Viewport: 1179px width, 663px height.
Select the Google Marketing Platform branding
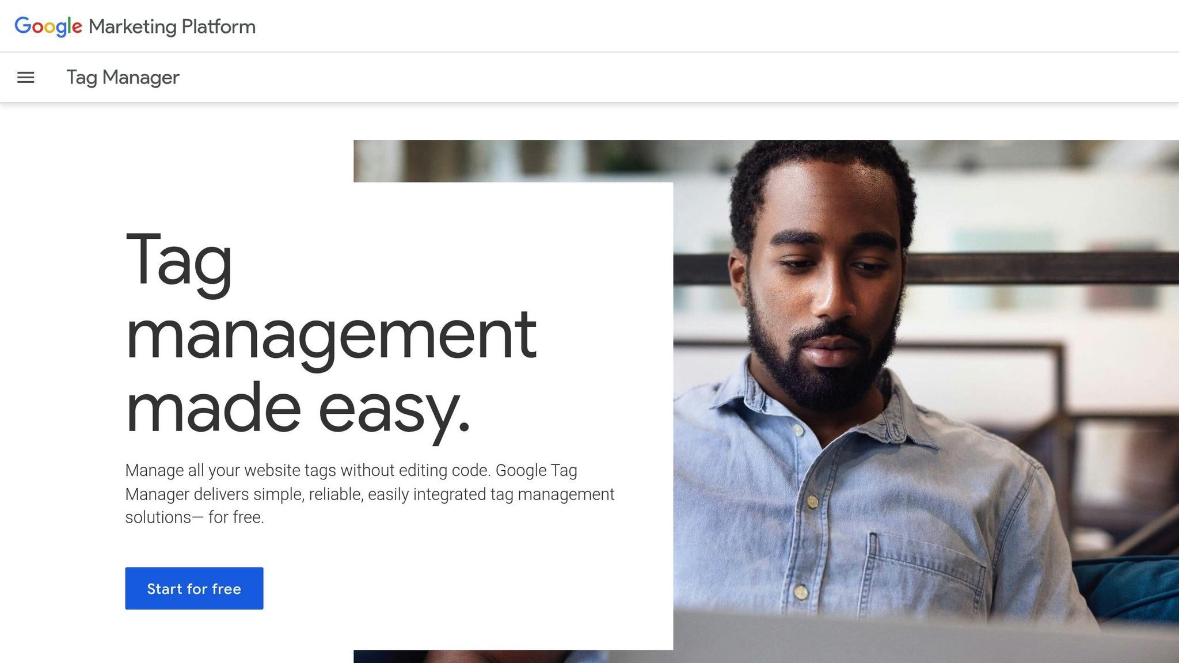point(134,26)
